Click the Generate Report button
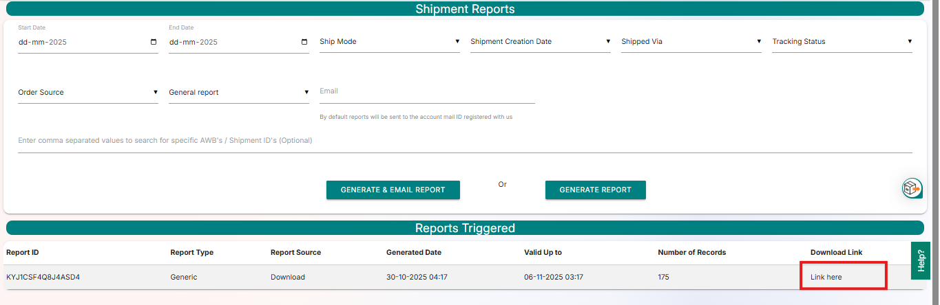The image size is (940, 305). pyautogui.click(x=595, y=190)
